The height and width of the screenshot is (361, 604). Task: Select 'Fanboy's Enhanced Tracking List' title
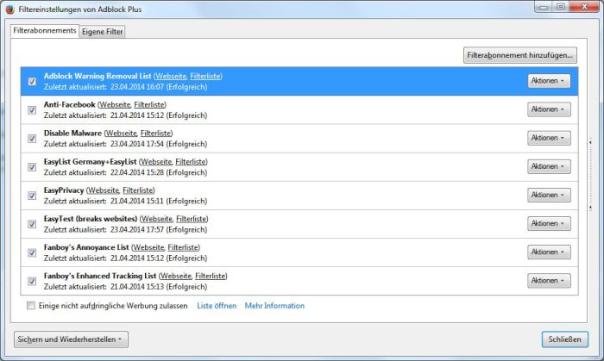tap(100, 276)
